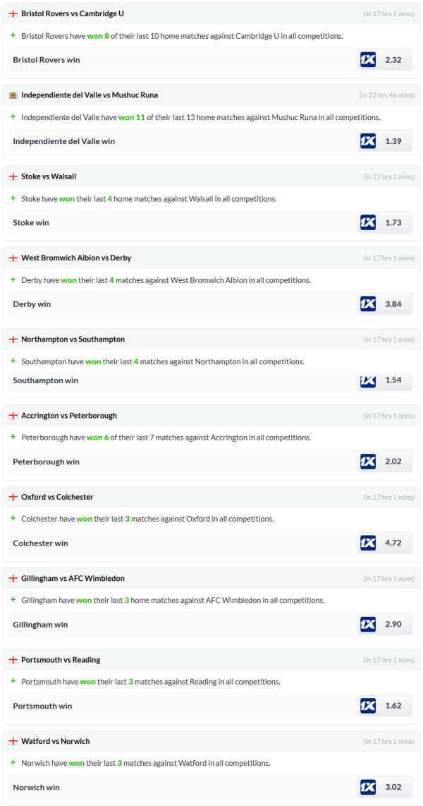Expand green plus for Gillingham home stat
Viewport: 423px width, 806px height.
pos(13,600)
